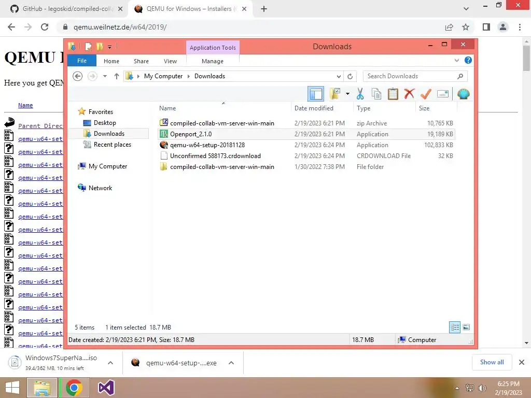Click the Paste clipboard icon in Explorer toolbar
531x398 pixels.
click(393, 94)
